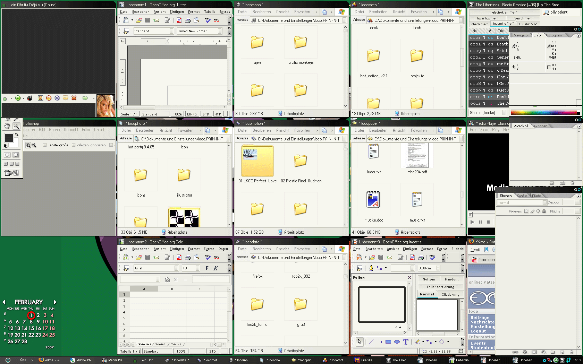Open the Writer paragraph style Standard dropdown

171,31
